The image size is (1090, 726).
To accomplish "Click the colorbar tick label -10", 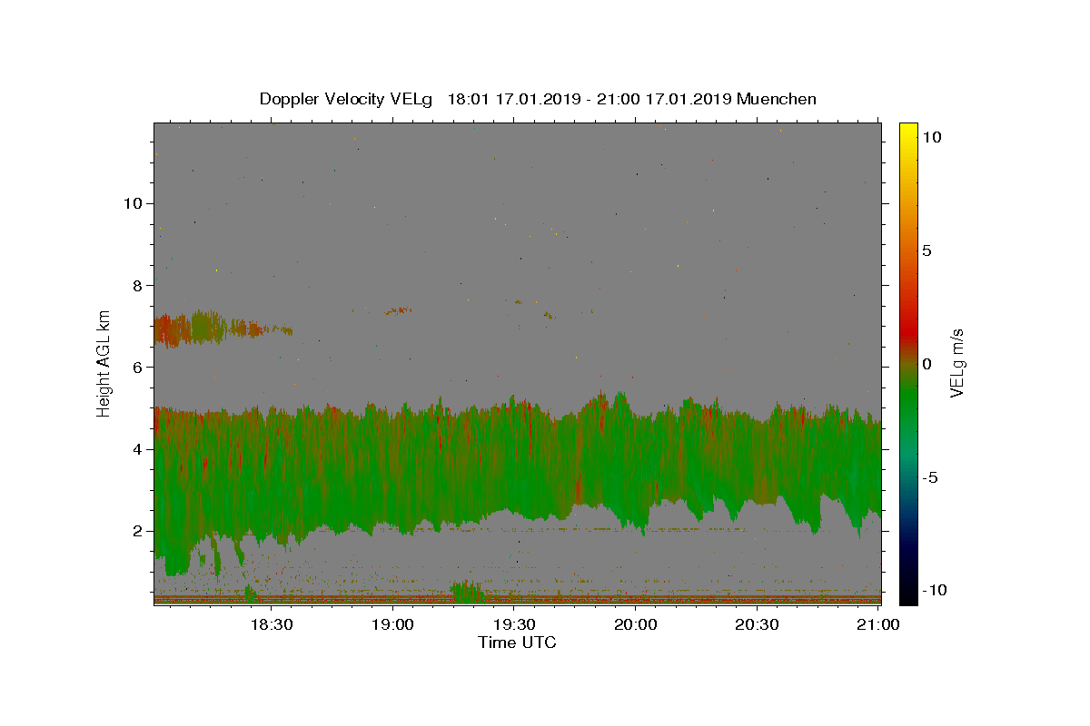I will [935, 590].
